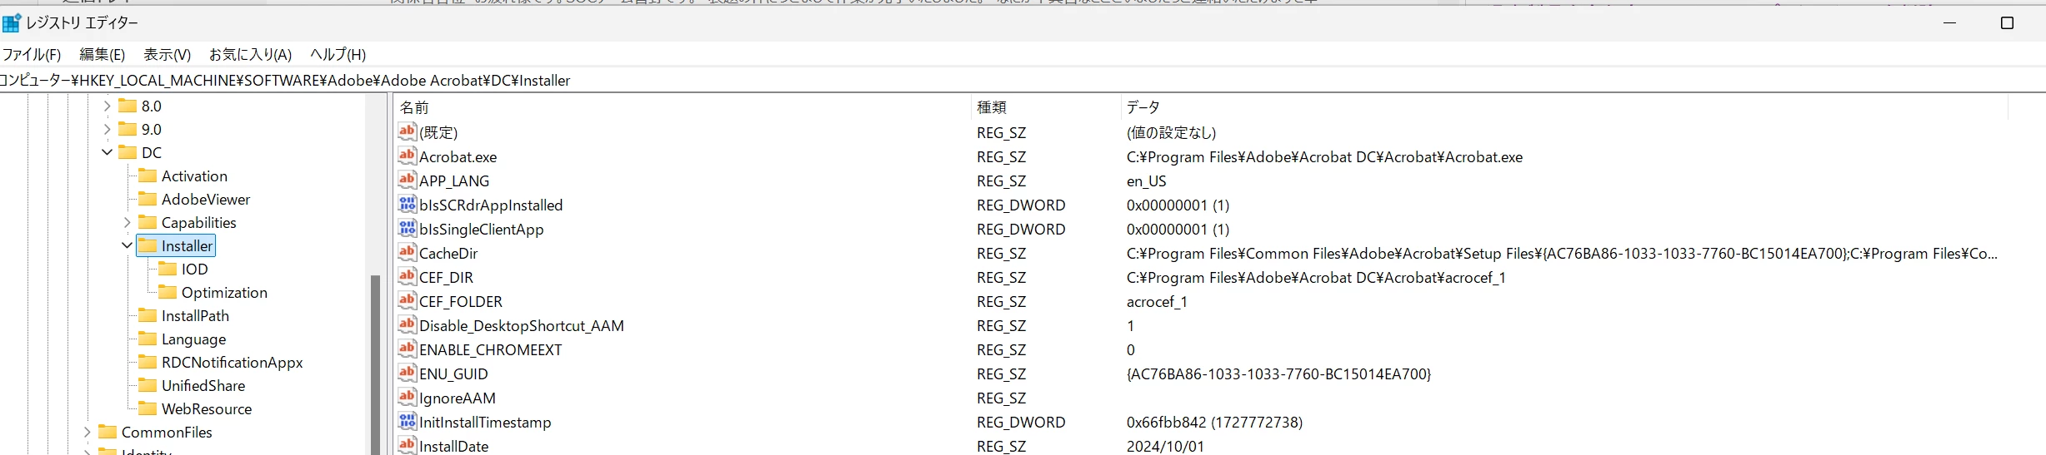Viewport: 2046px width, 455px height.
Task: Click the AdobeViewer folder icon
Action: (x=148, y=199)
